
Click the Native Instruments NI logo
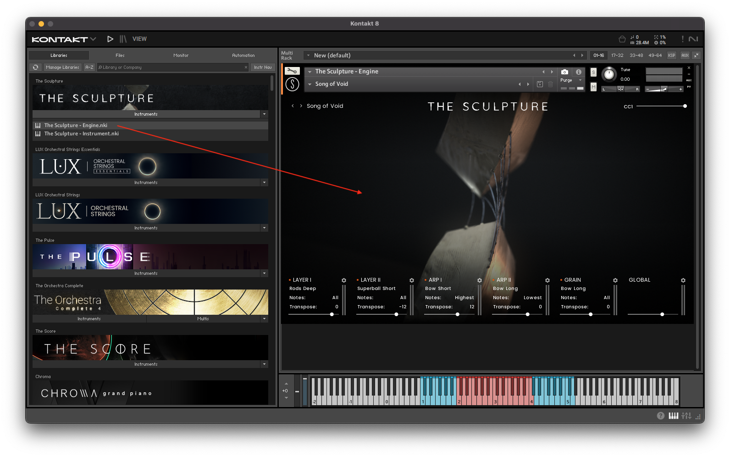(x=693, y=39)
